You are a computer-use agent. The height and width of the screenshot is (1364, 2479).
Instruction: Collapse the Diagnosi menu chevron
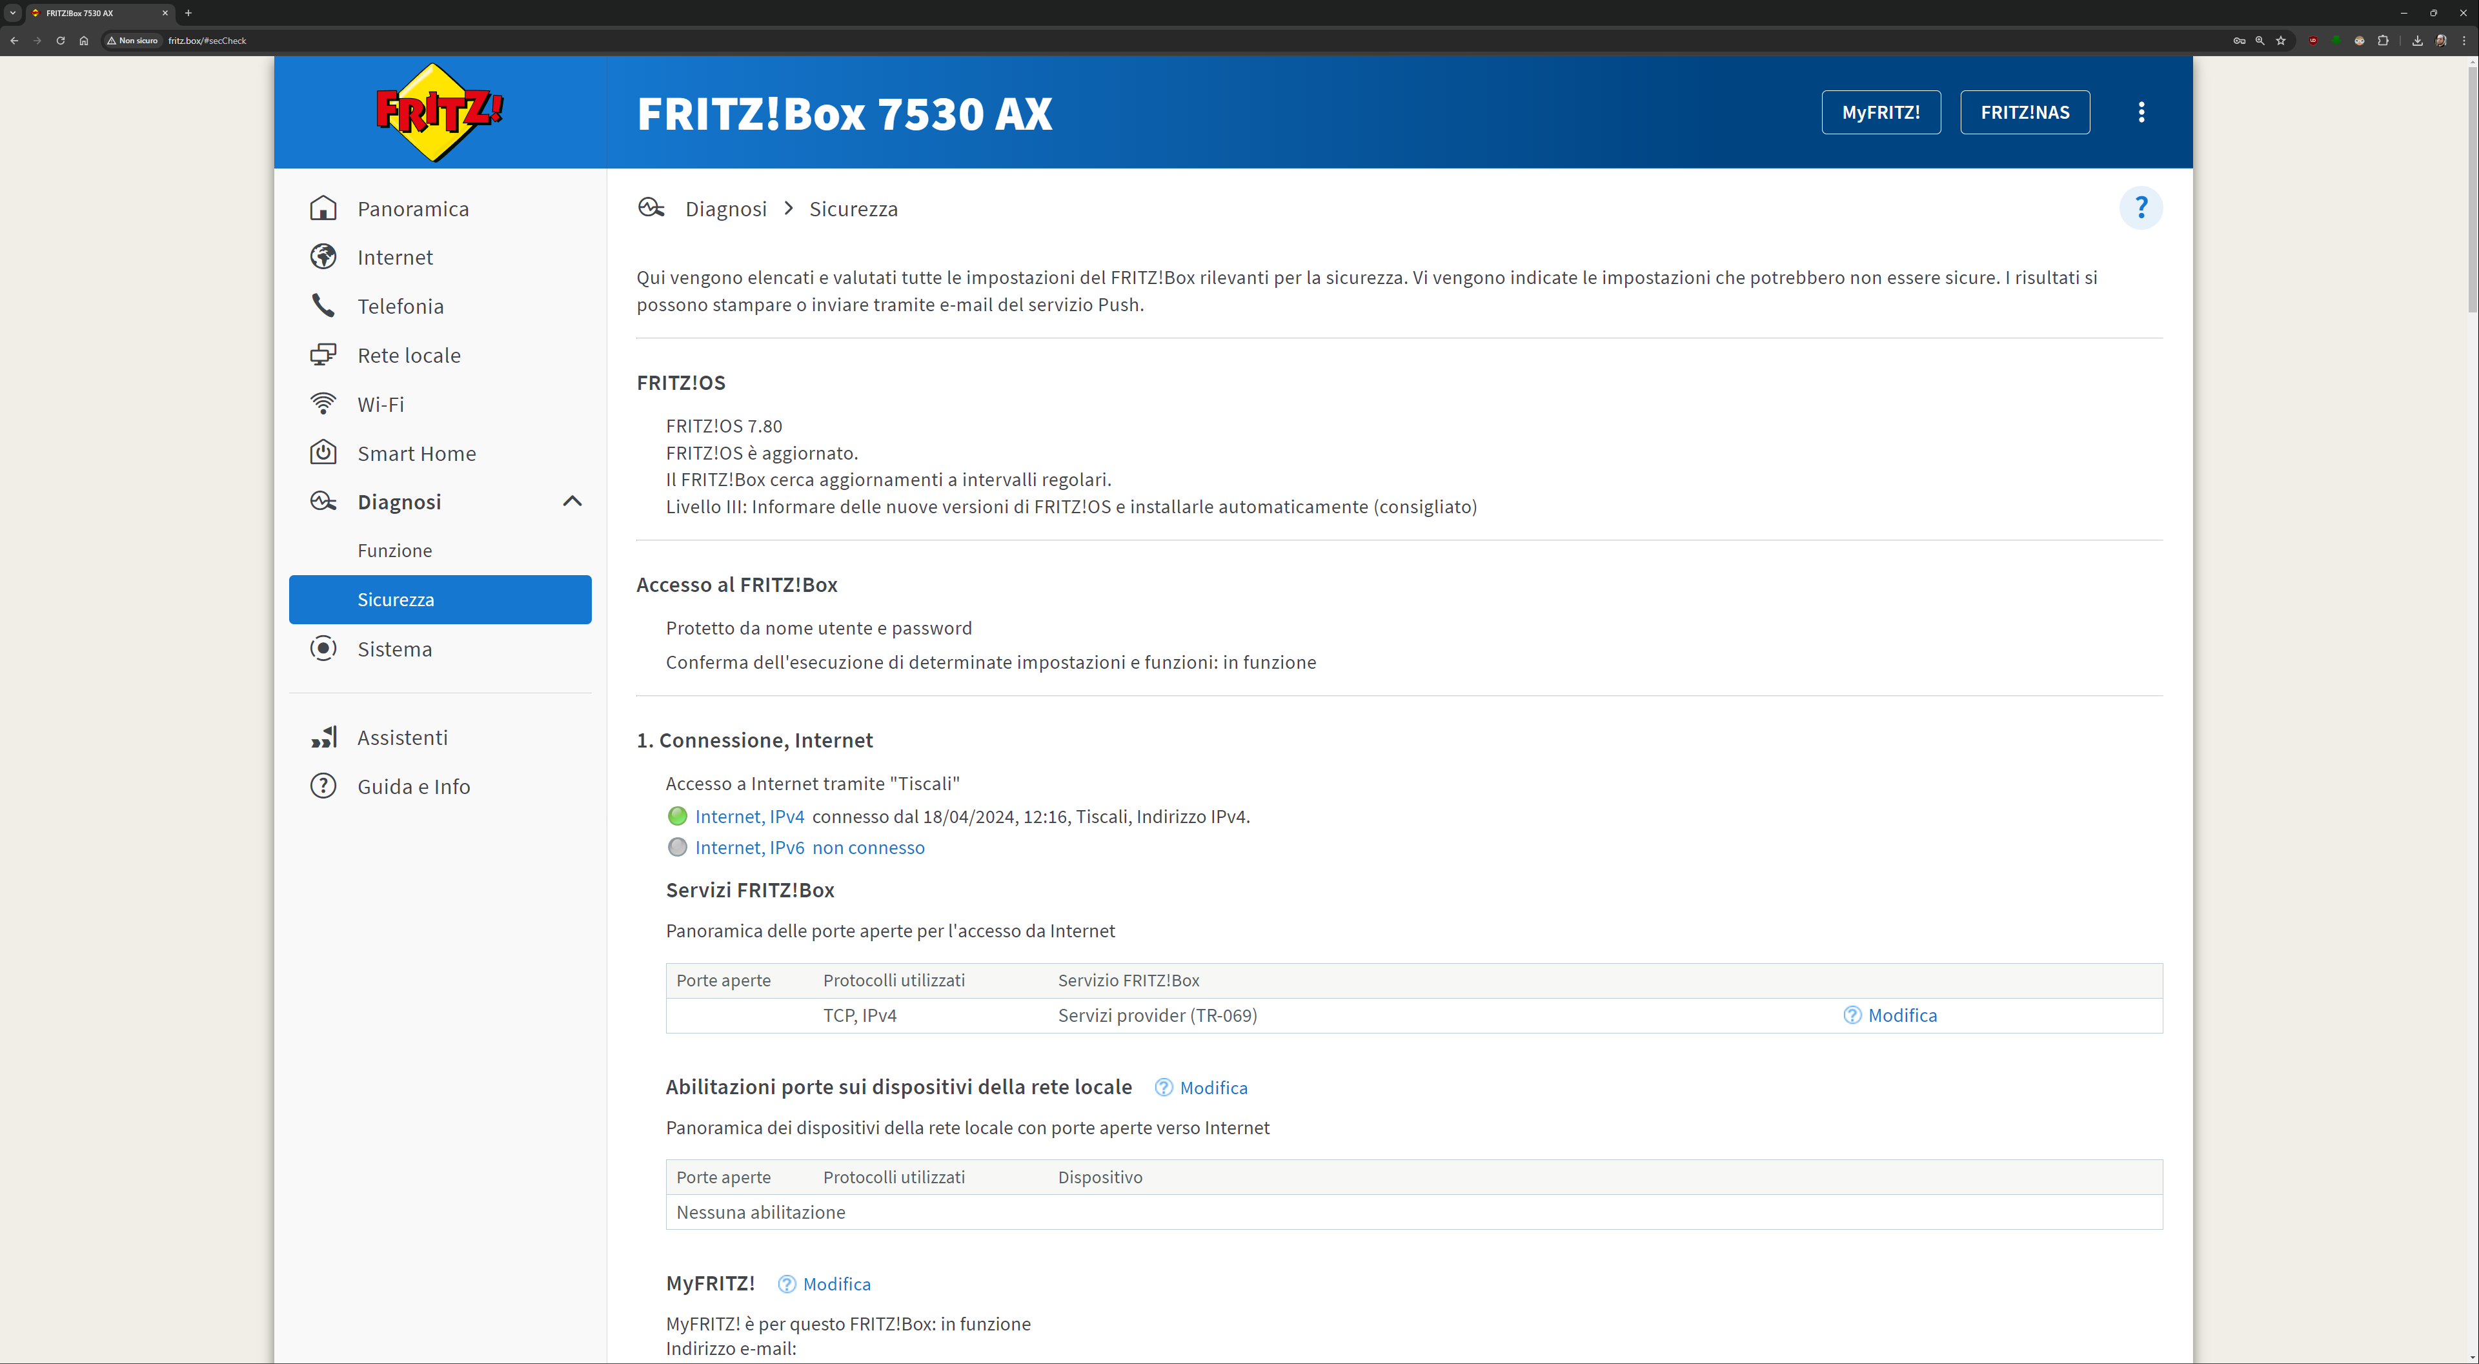tap(572, 502)
